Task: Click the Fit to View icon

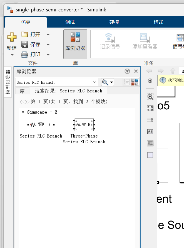Action: click(x=150, y=109)
